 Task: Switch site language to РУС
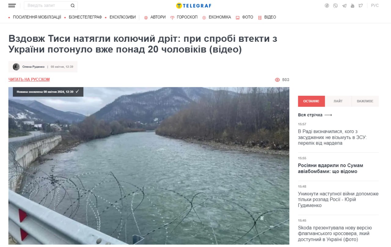click(375, 5)
